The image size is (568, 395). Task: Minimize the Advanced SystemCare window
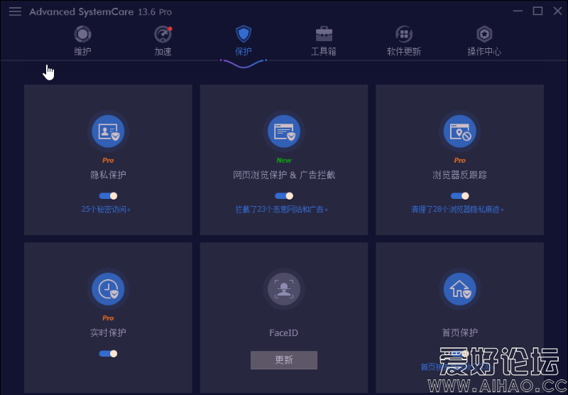click(518, 11)
